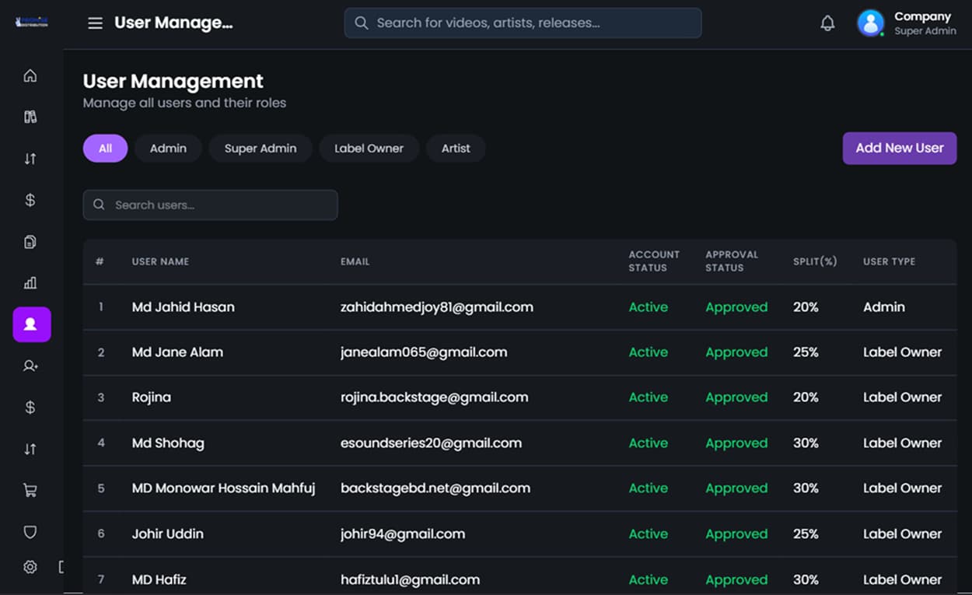The image size is (972, 595).
Task: Filter users by Label Owner tab
Action: pyautogui.click(x=369, y=149)
